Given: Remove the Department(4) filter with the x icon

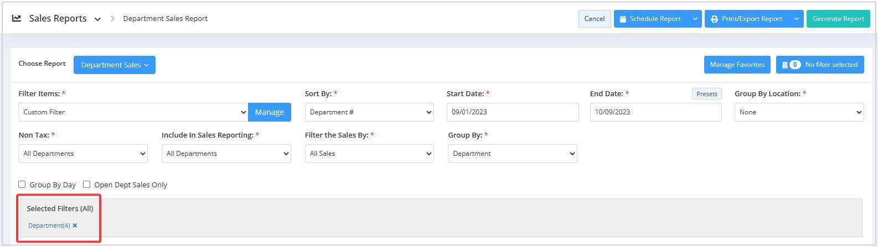Looking at the screenshot, I should click(x=75, y=225).
